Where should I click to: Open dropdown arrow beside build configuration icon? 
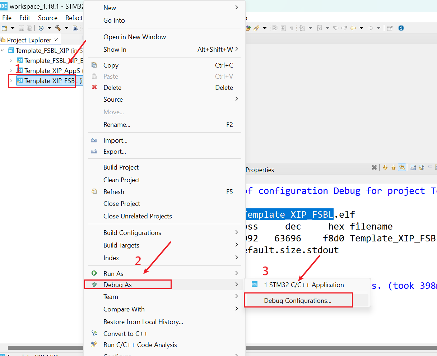pos(49,28)
